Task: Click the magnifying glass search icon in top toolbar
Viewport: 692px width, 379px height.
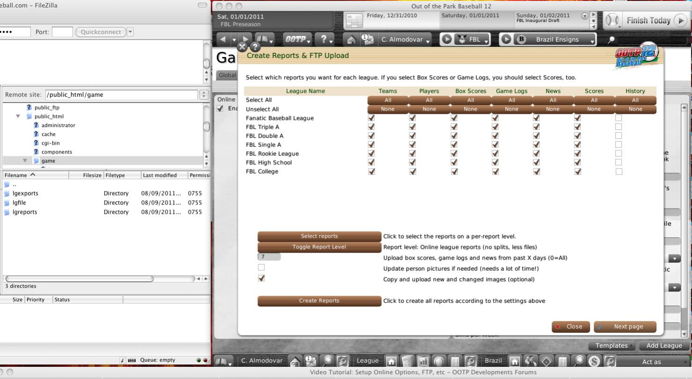Action: point(611,40)
